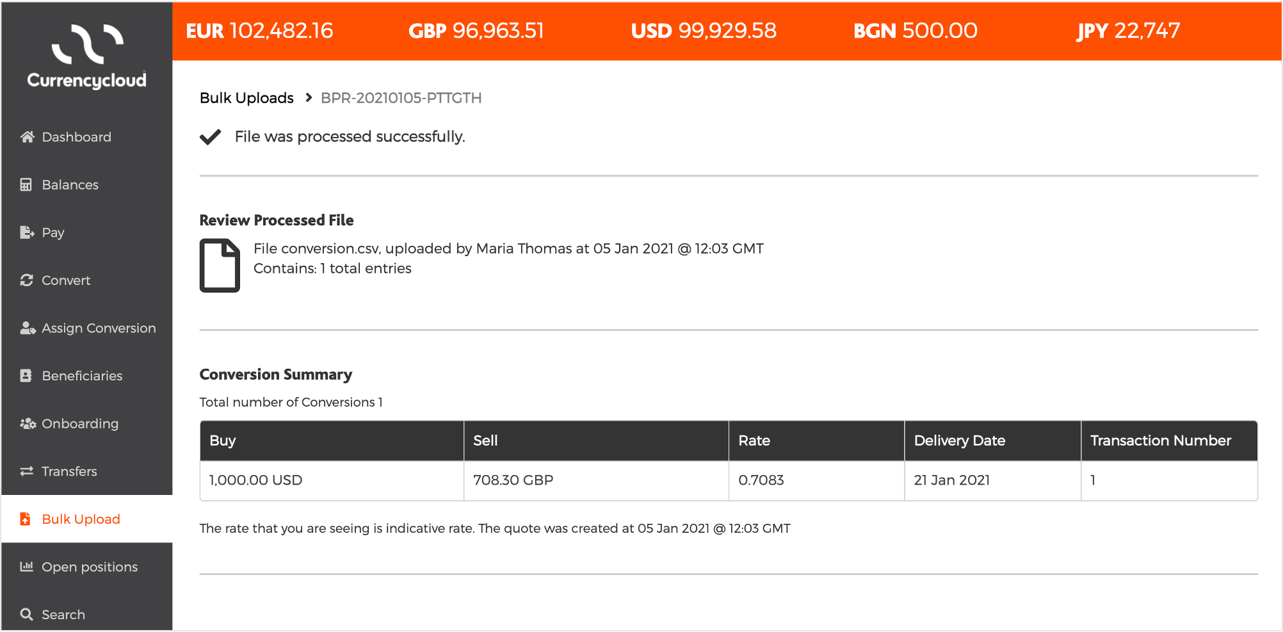Click the Dashboard home icon

(x=27, y=137)
